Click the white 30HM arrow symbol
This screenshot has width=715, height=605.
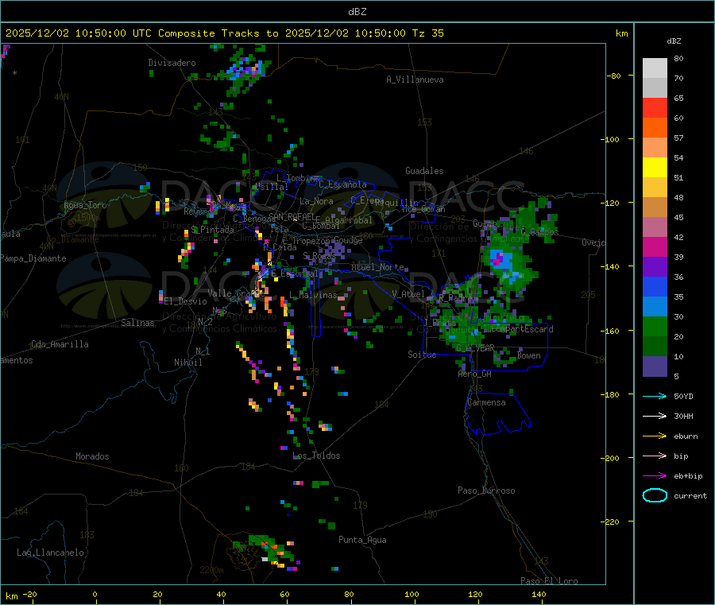(655, 416)
